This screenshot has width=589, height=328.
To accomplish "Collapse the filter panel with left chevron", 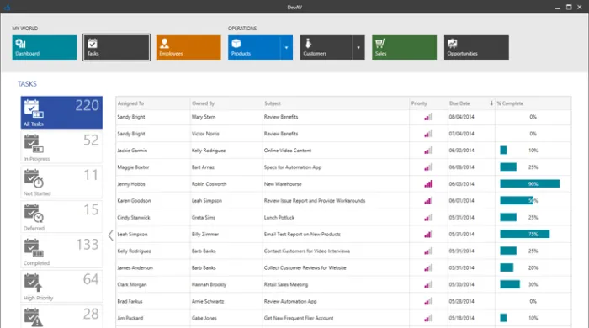I will coord(110,235).
